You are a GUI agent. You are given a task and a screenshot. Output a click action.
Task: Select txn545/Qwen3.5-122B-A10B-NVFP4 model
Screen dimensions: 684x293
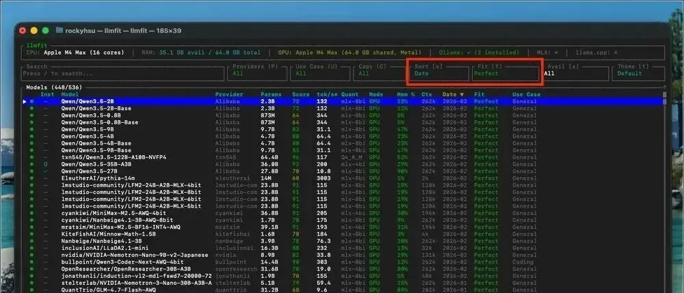click(x=343, y=157)
